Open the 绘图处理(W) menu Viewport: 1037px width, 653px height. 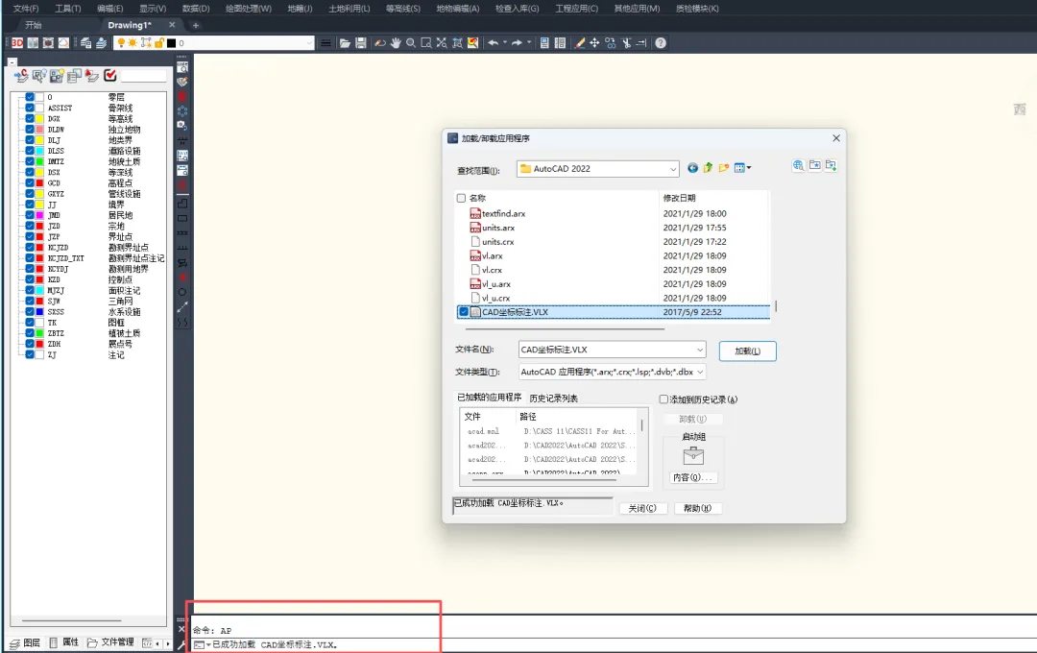tap(249, 9)
